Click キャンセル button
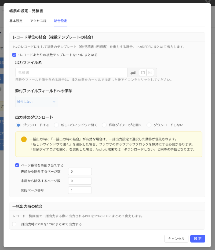The height and width of the screenshot is (250, 215). (176, 239)
